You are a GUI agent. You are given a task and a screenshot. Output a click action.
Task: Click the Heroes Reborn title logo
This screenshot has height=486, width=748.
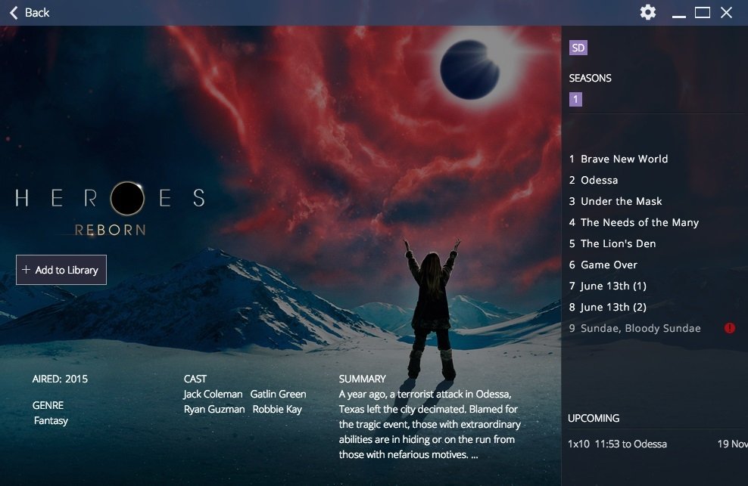coord(111,208)
